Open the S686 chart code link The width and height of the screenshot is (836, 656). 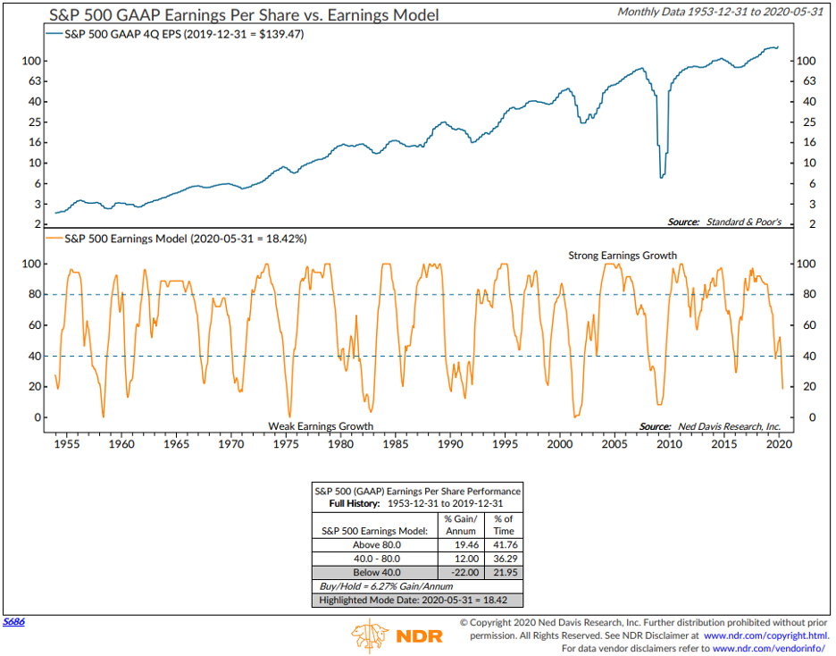coord(14,621)
